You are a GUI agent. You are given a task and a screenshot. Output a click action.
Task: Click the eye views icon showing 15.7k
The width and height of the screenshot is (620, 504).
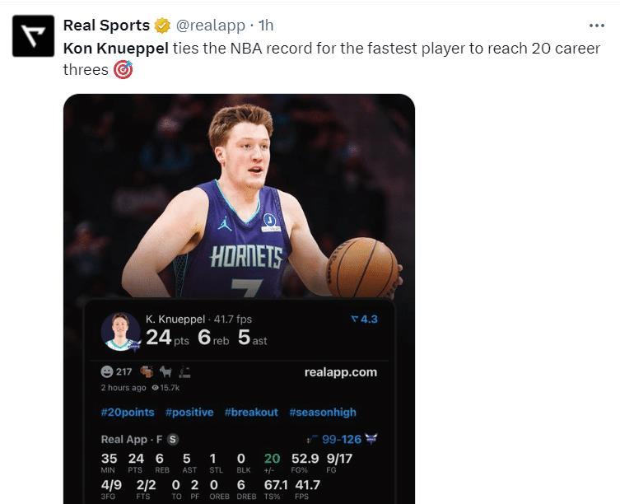tap(155, 388)
